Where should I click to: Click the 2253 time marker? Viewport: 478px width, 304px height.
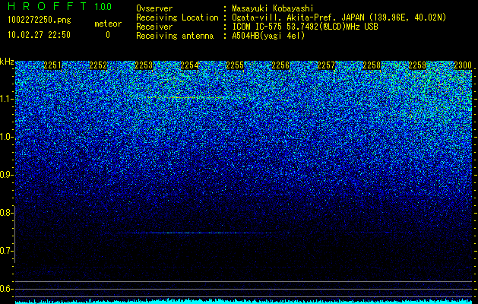click(x=144, y=65)
